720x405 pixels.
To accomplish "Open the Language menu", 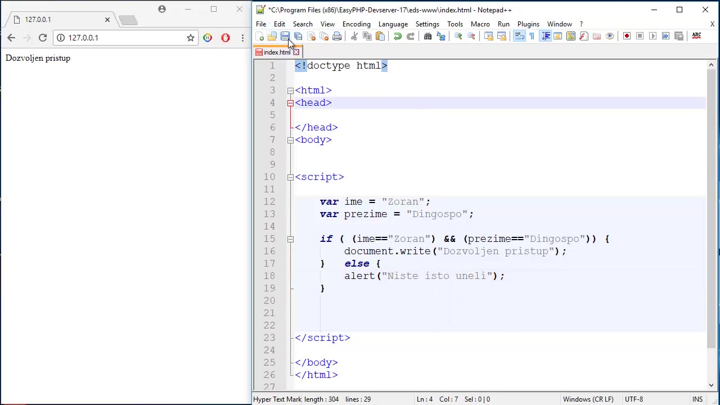I will click(393, 24).
